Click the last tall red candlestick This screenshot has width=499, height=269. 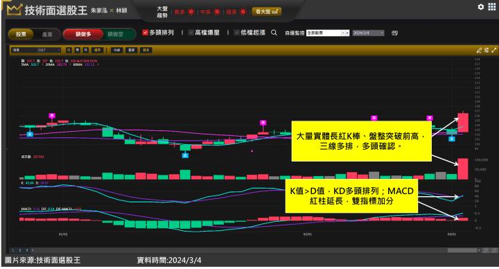(x=463, y=123)
